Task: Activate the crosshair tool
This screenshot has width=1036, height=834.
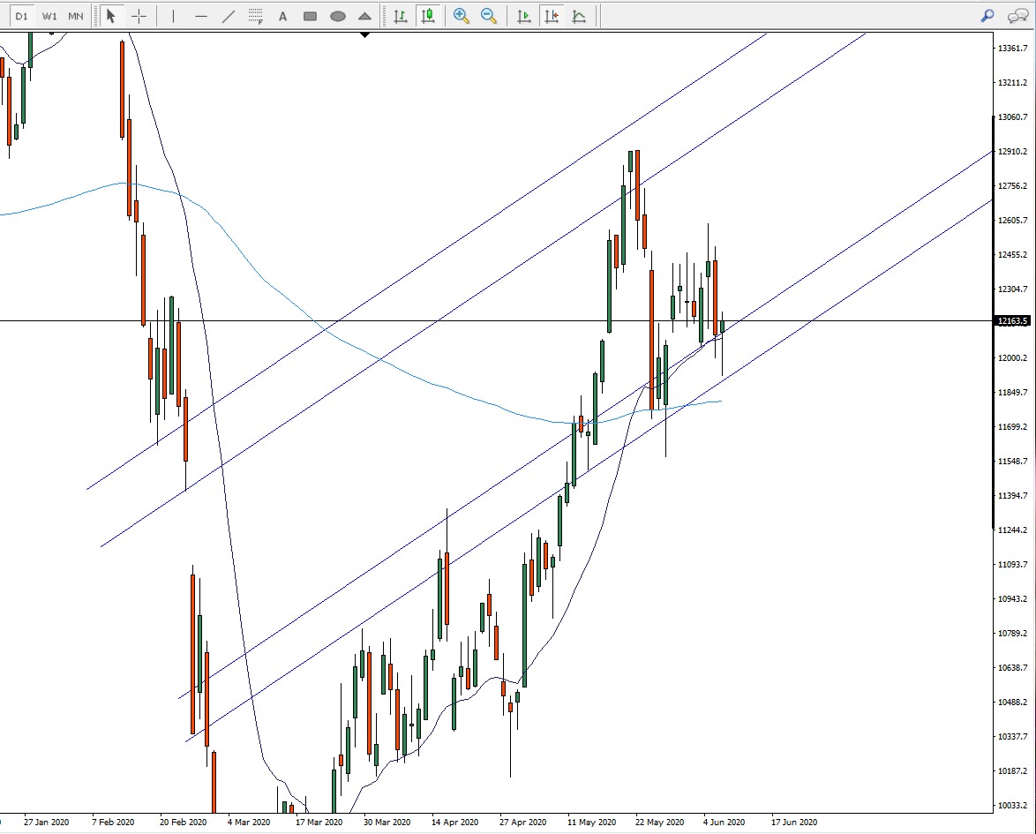Action: pos(139,16)
